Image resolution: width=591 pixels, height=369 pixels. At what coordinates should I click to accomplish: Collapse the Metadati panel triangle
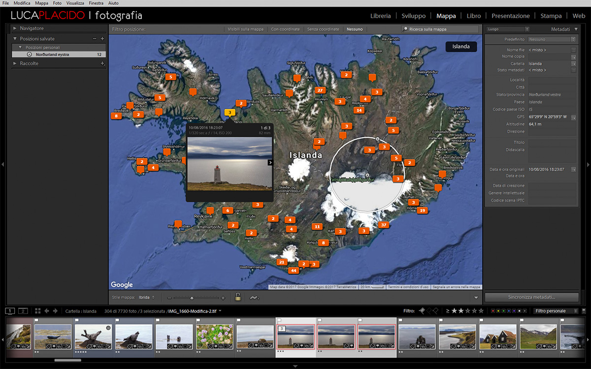(x=576, y=29)
